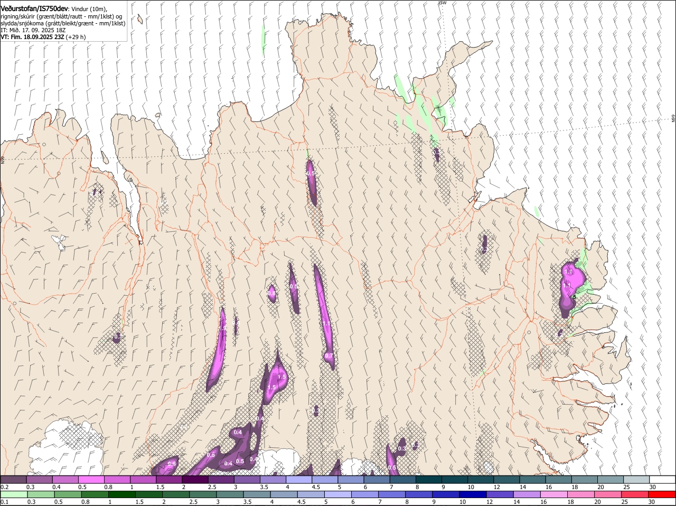Pick the 4.5 lavender swatch in the snow legend
Screen dimensions: 676x506
325,479
